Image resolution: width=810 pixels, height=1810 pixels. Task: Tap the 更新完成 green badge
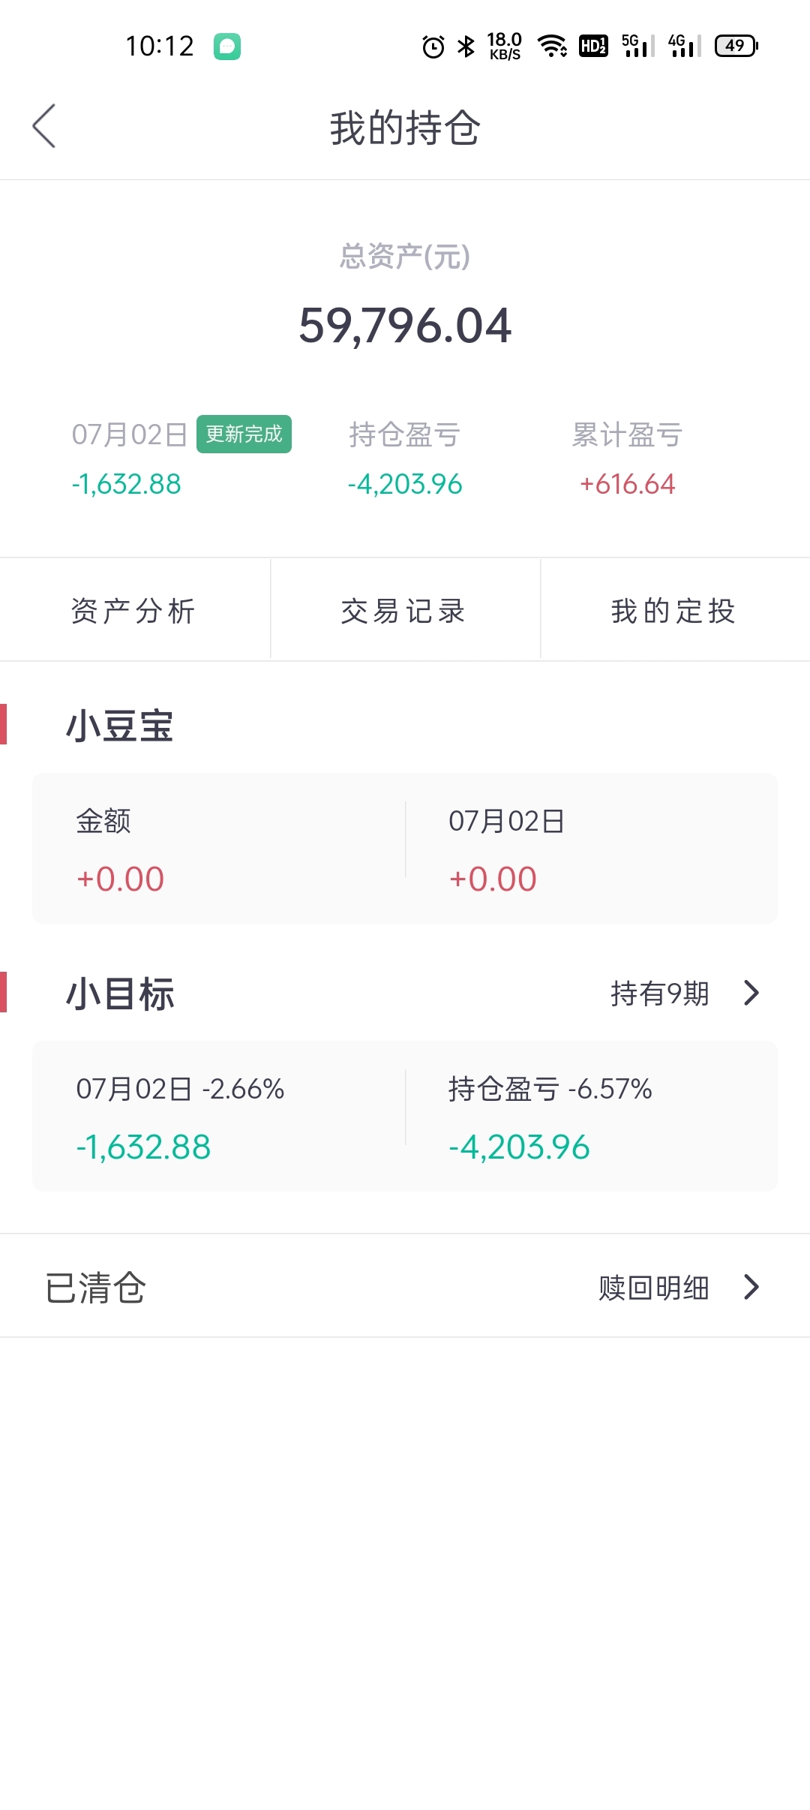click(x=244, y=434)
